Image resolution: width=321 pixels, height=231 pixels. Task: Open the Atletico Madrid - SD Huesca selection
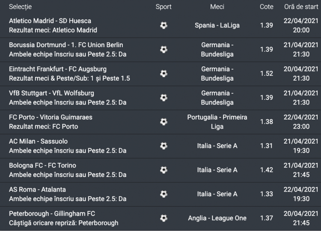click(x=50, y=21)
